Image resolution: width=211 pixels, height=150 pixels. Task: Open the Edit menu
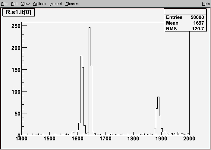14,4
